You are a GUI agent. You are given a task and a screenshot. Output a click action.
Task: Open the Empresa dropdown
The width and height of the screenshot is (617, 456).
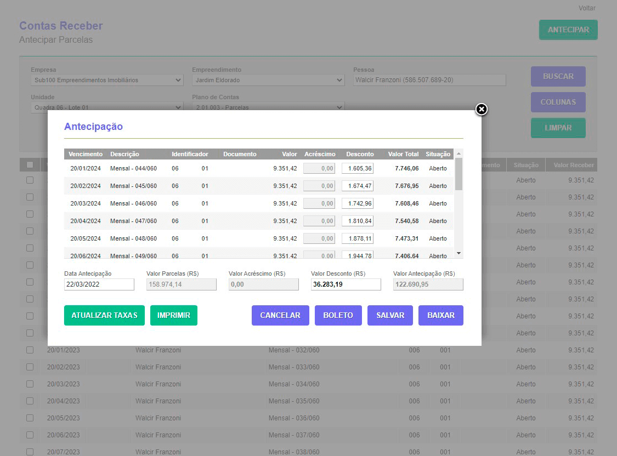pos(107,81)
